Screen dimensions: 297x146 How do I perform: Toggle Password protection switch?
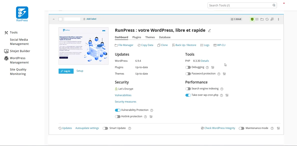pyautogui.click(x=188, y=74)
